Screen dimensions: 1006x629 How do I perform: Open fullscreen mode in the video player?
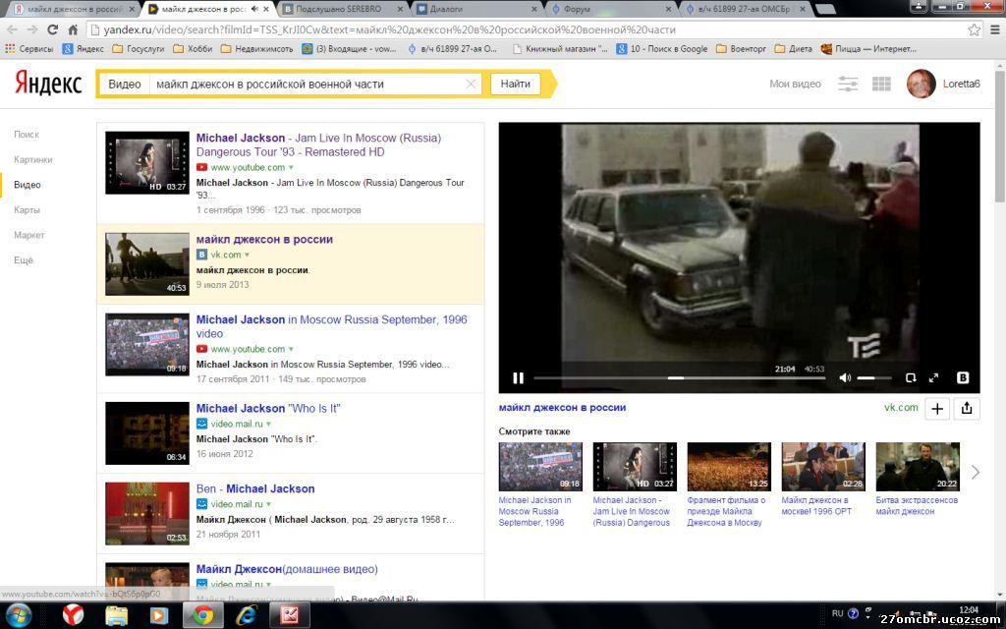[933, 378]
